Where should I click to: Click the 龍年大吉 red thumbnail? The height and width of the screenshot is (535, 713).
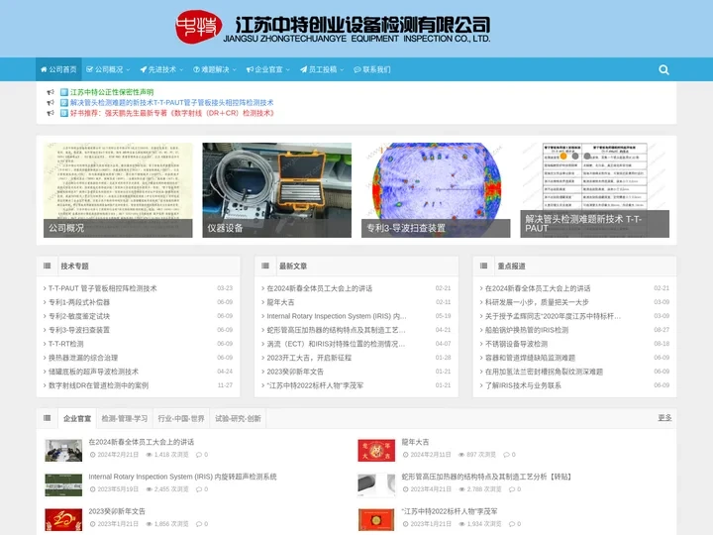[376, 450]
